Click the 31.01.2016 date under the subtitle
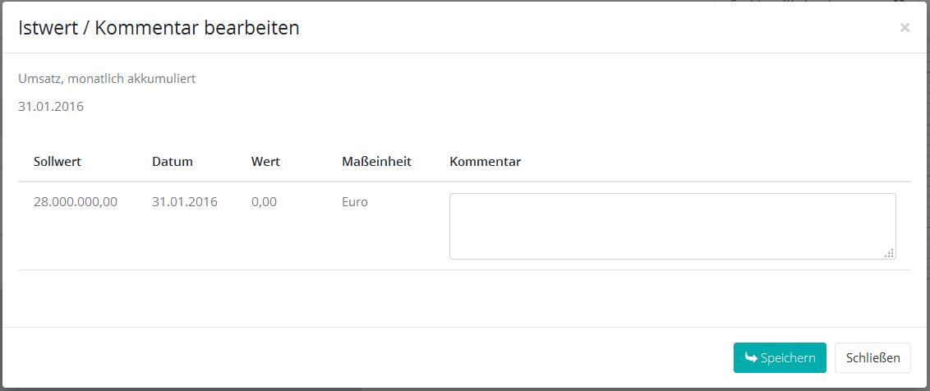The image size is (930, 391). coord(51,107)
